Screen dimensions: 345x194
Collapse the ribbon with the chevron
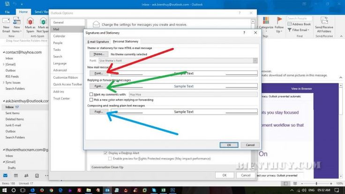click(341, 36)
